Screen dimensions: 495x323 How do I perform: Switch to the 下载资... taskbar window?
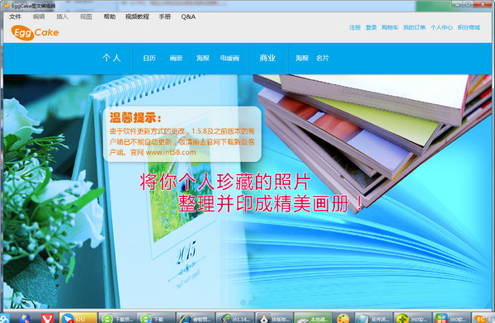(117, 318)
